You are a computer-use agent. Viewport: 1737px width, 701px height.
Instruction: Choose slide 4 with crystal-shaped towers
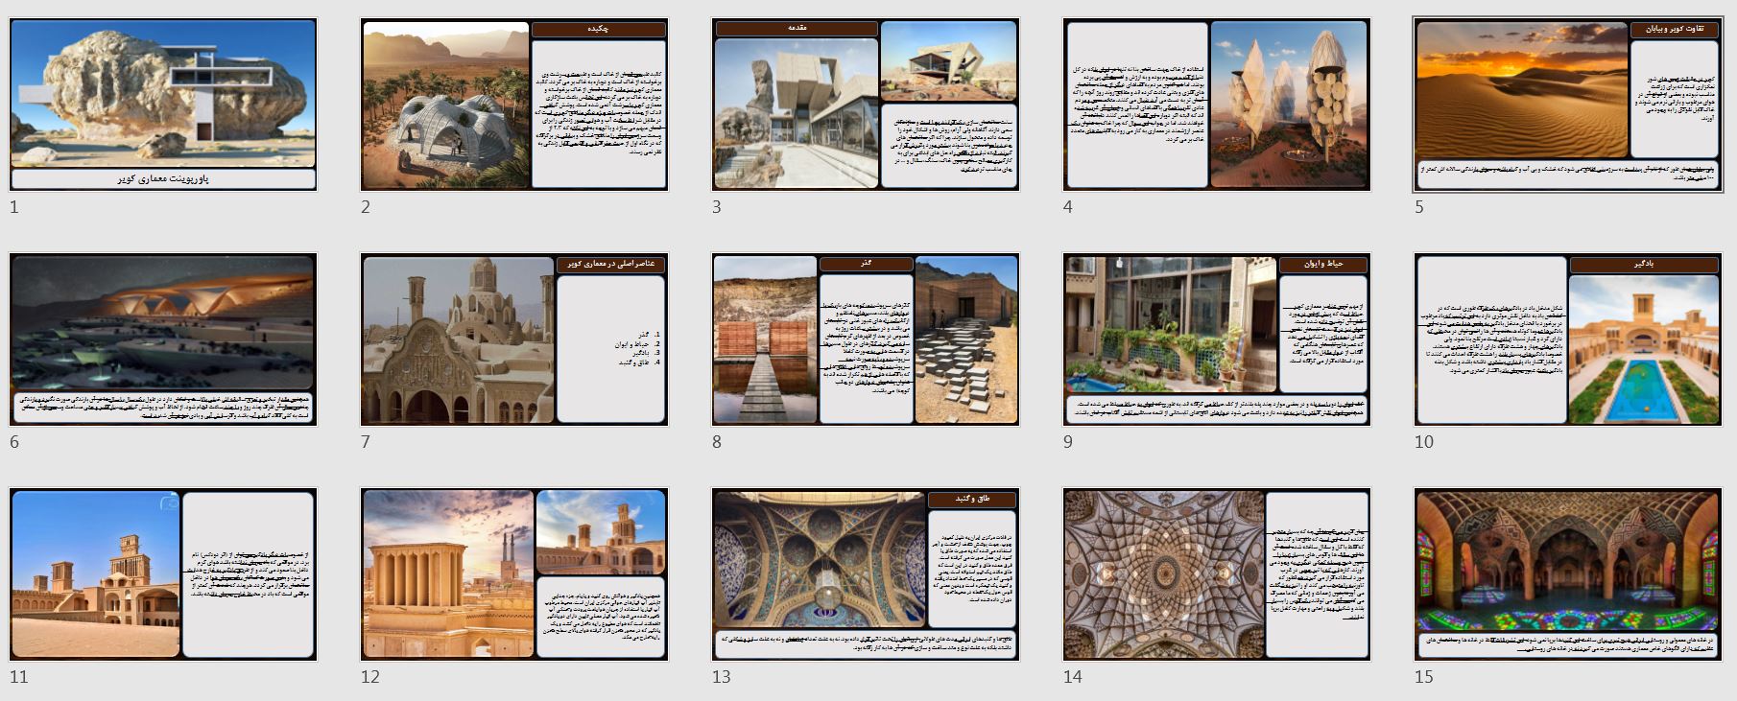tap(1217, 105)
